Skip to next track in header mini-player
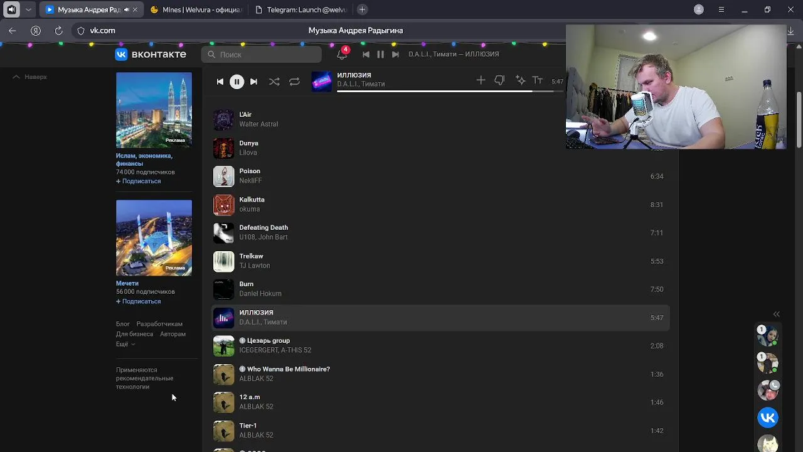 click(395, 55)
